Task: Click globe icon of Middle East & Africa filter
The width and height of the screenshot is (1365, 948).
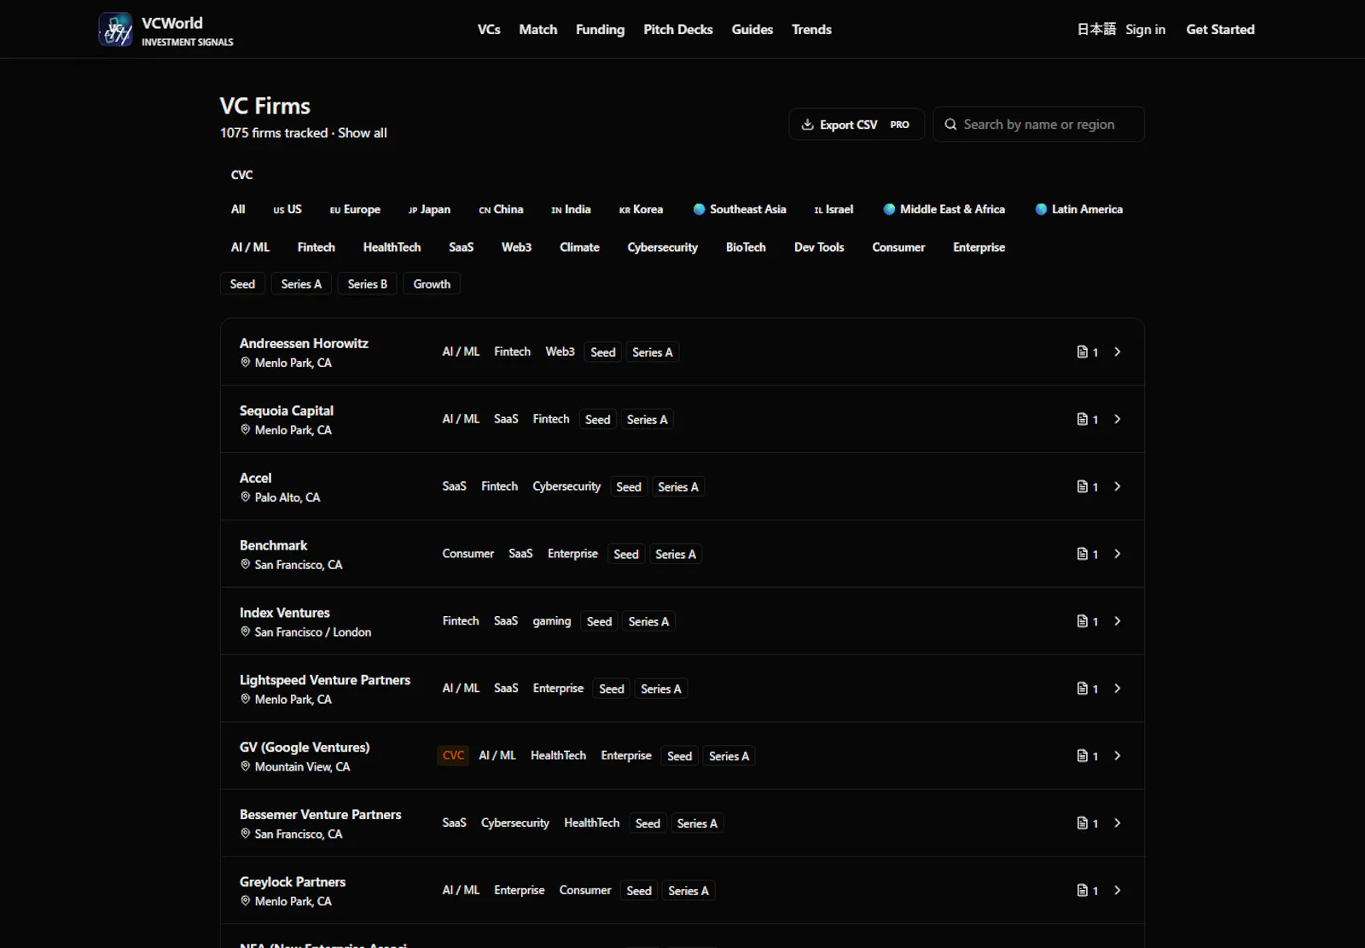Action: (889, 209)
